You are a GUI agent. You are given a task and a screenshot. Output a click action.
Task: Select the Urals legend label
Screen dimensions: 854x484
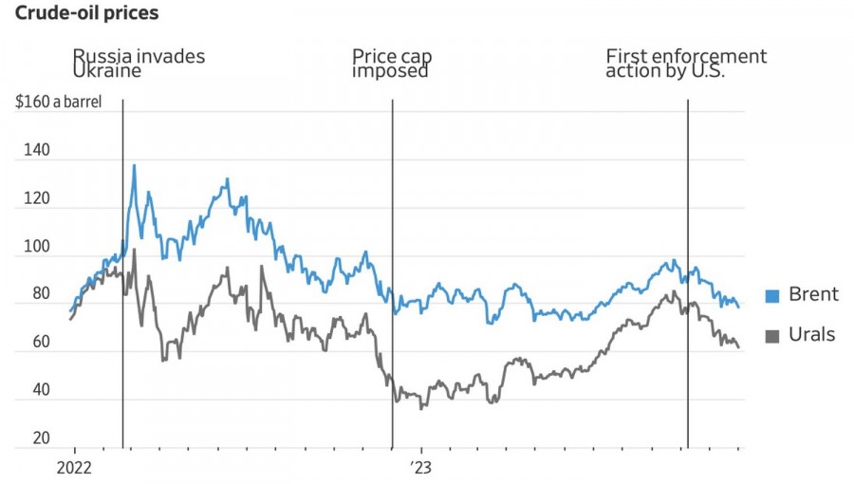(812, 334)
